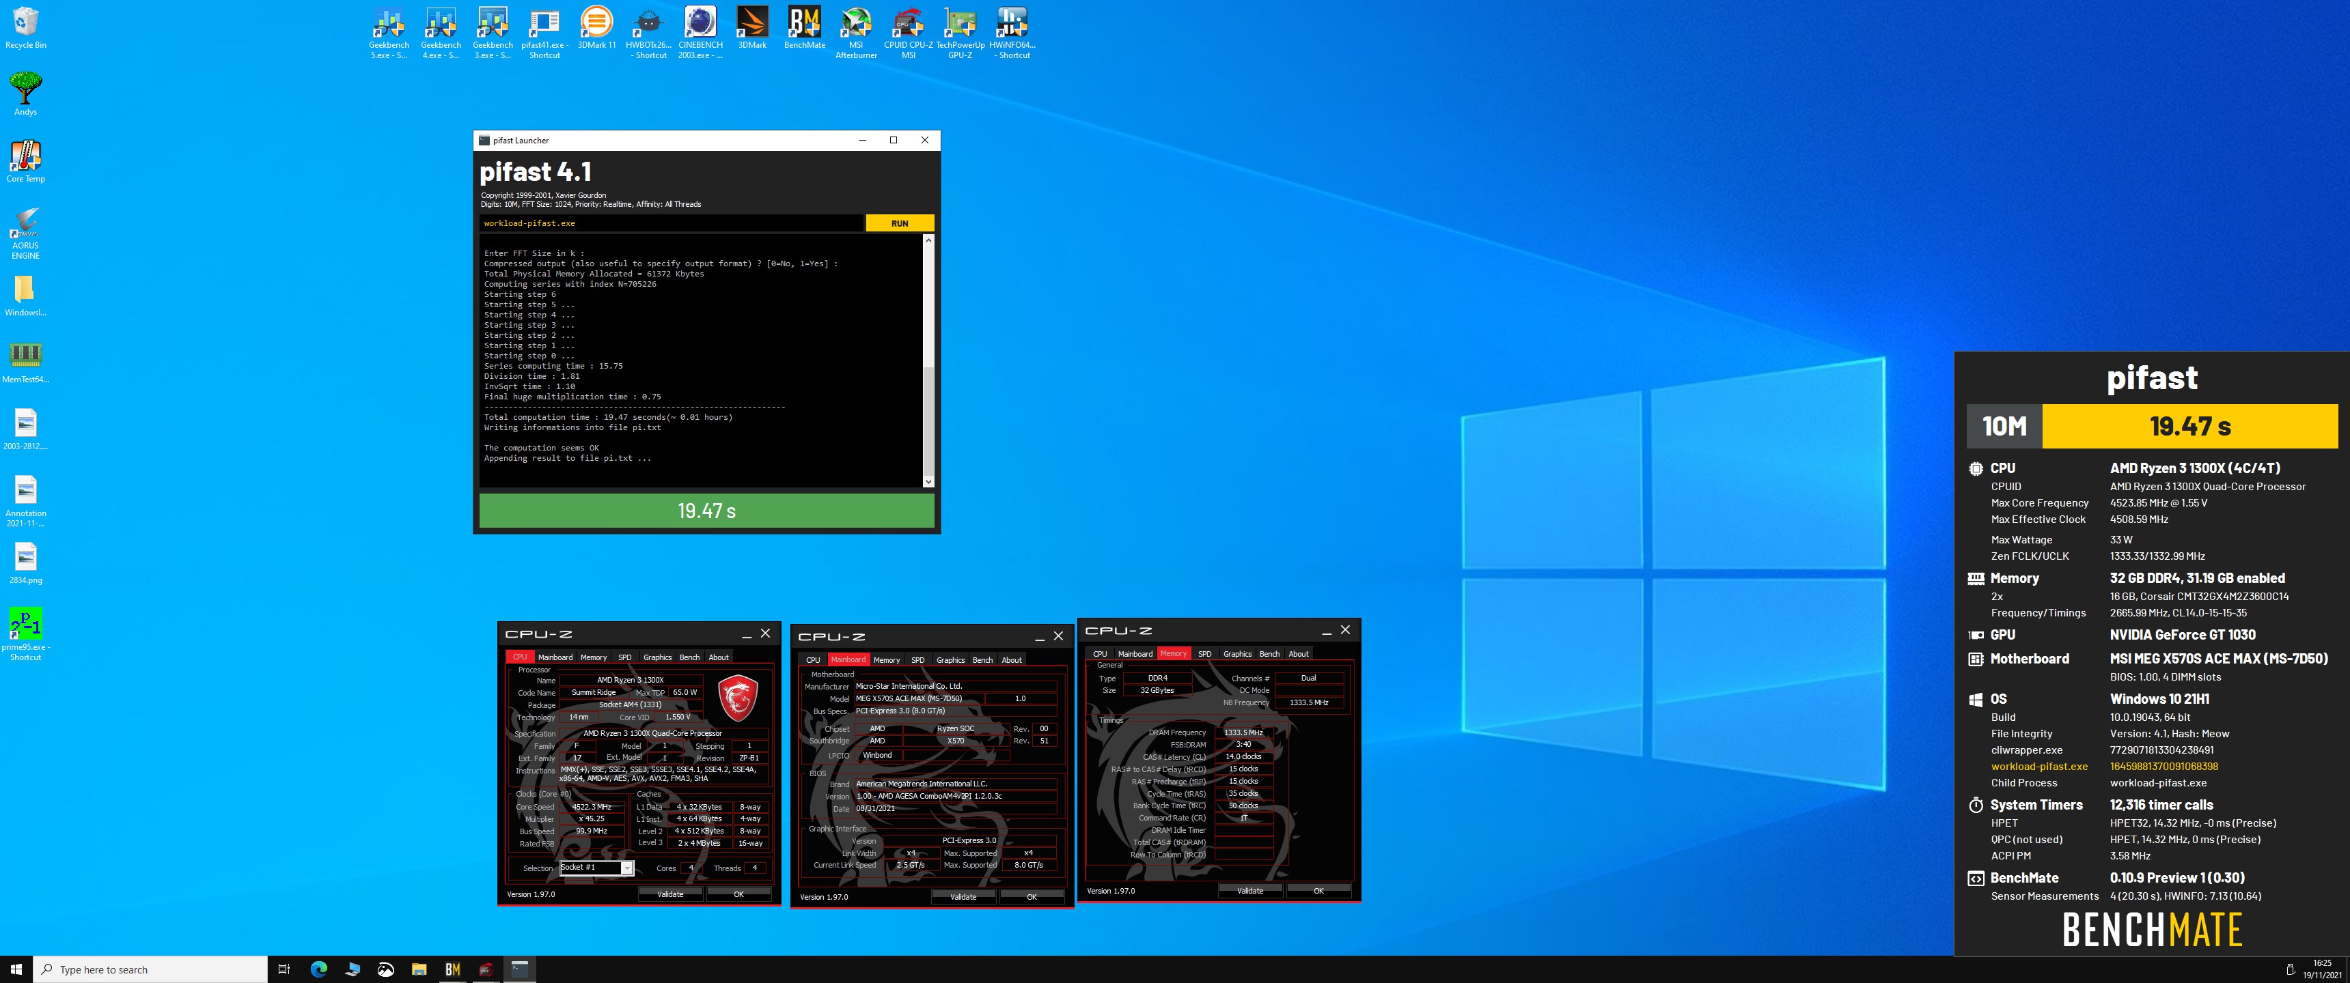Launch the BenchMate desktop icon
Viewport: 2350px width, 983px height.
point(805,27)
